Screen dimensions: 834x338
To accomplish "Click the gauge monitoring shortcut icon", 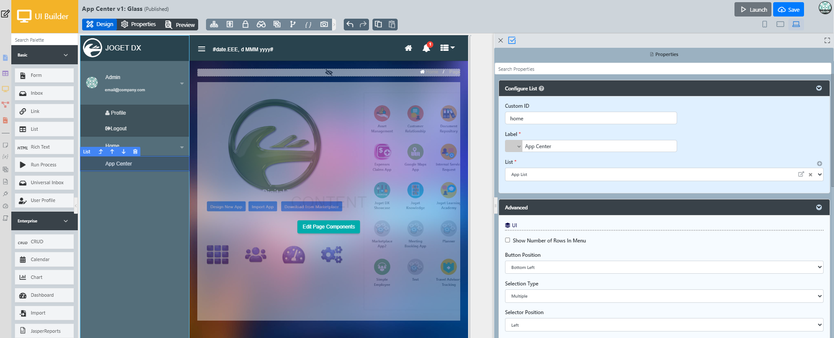I will coord(294,255).
